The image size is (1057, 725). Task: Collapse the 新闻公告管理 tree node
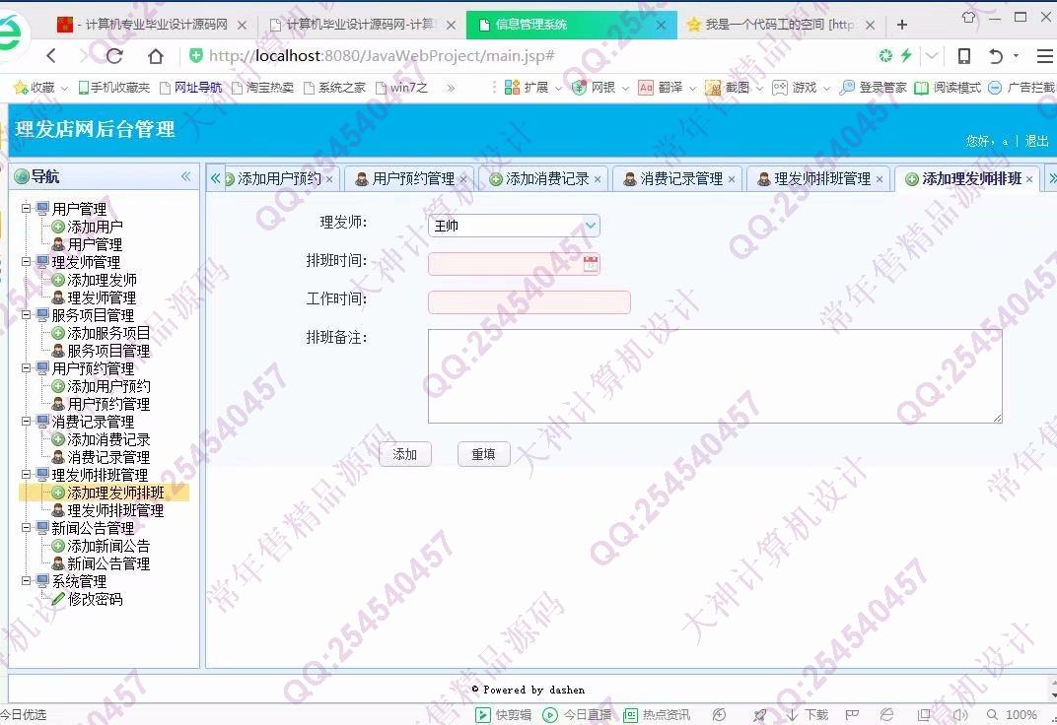pos(26,528)
